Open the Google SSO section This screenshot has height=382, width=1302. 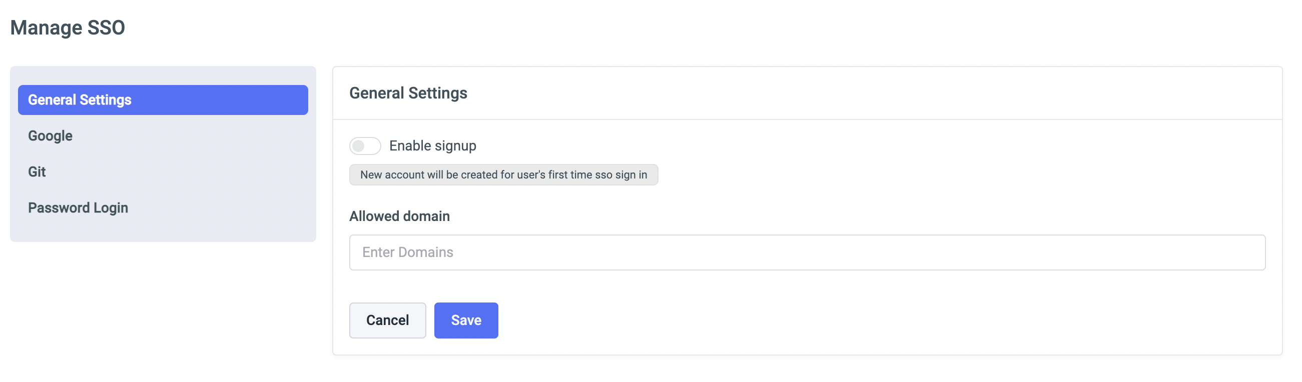click(x=51, y=136)
